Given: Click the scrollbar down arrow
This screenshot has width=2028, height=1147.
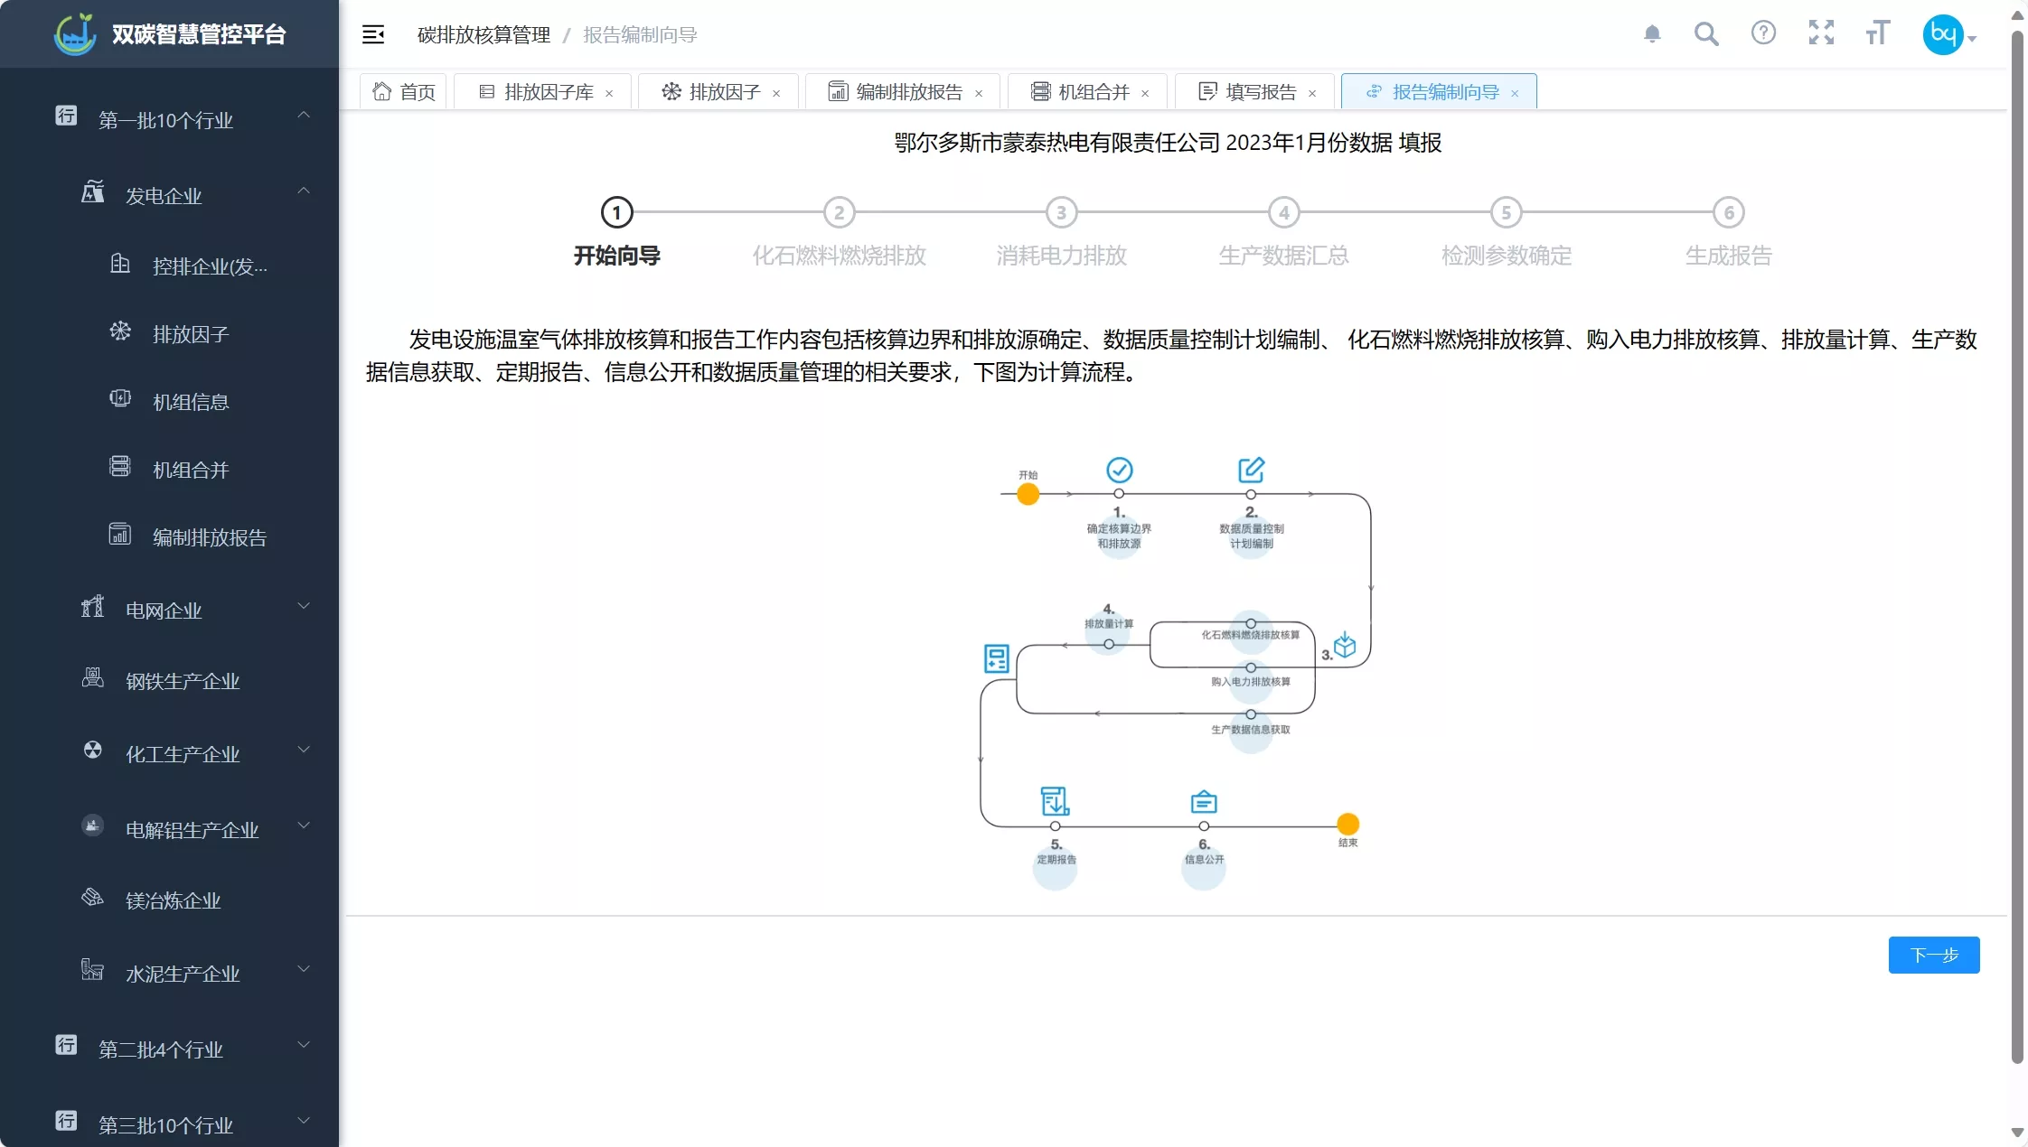Looking at the screenshot, I should point(2017,1132).
